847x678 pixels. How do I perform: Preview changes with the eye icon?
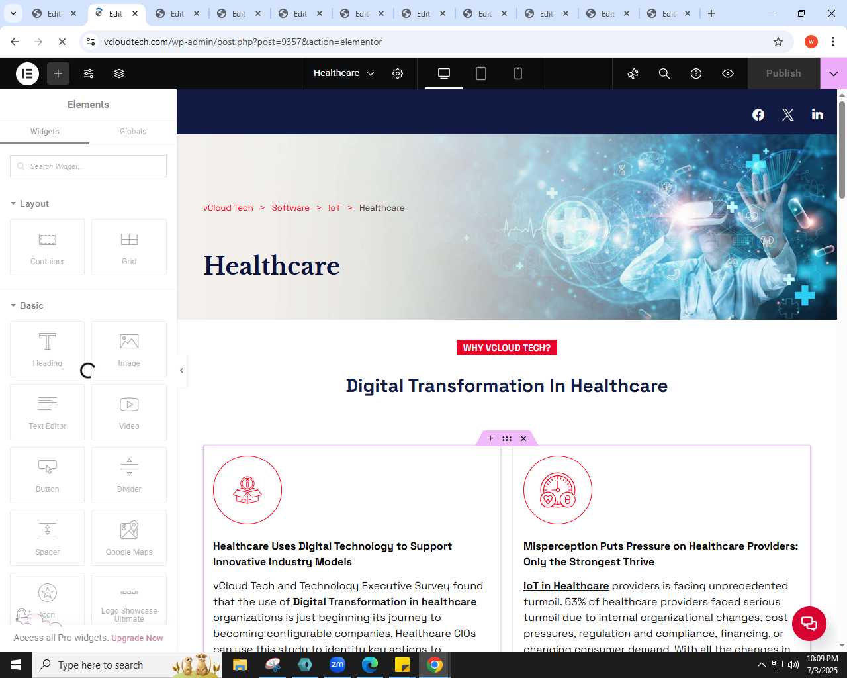coord(728,73)
